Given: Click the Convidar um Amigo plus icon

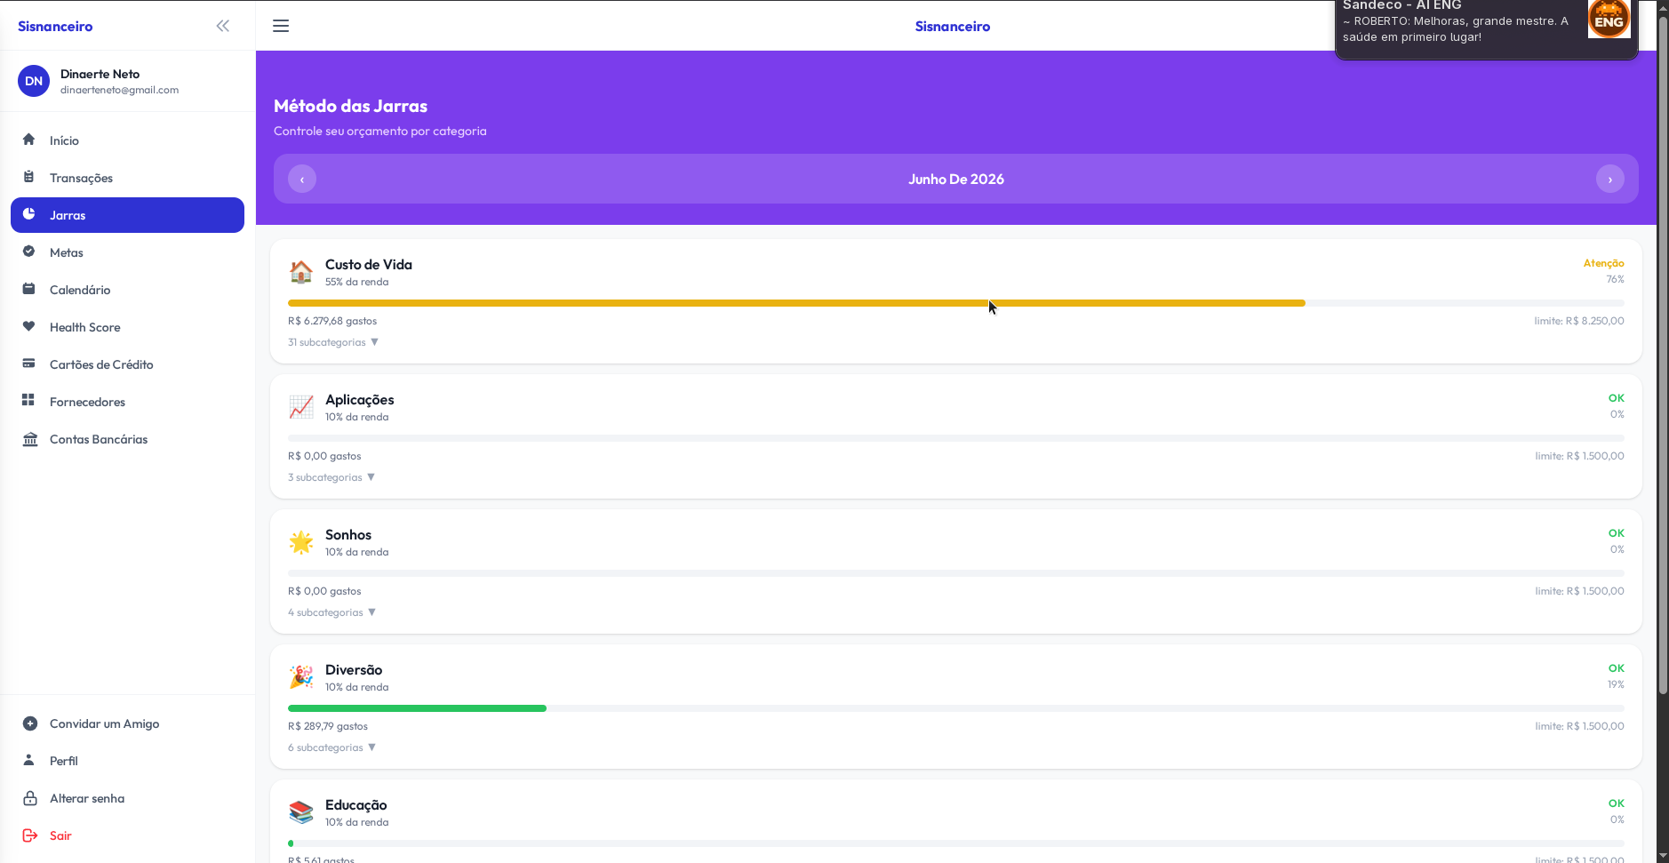Looking at the screenshot, I should pyautogui.click(x=30, y=723).
